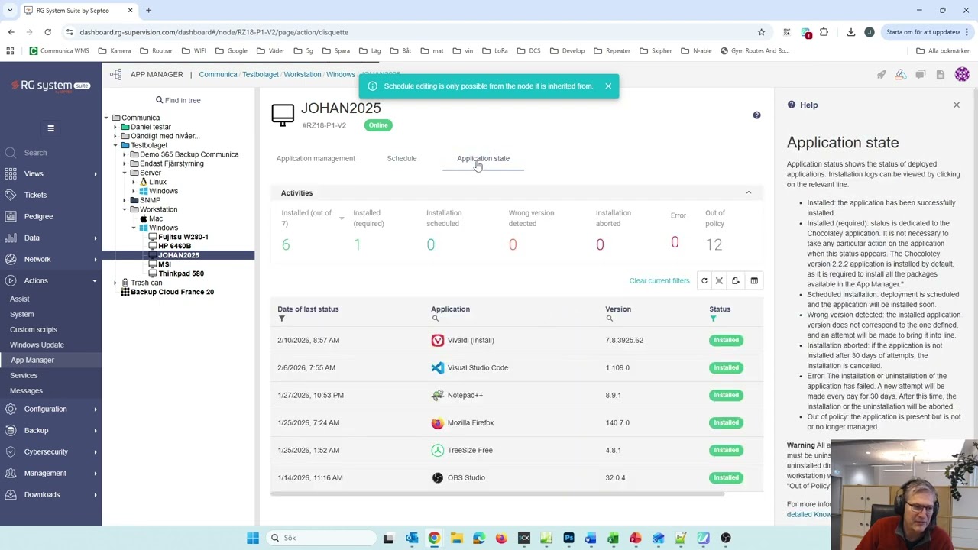Click the Downloads icon in sidebar
The height and width of the screenshot is (550, 978).
click(11, 494)
